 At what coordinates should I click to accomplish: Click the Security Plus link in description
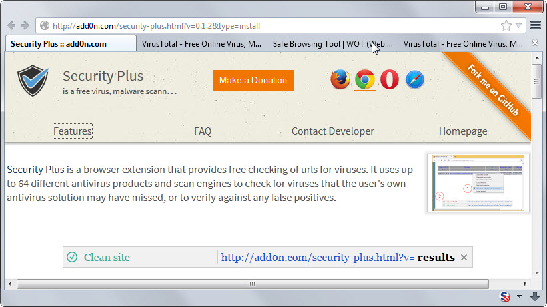(35, 170)
